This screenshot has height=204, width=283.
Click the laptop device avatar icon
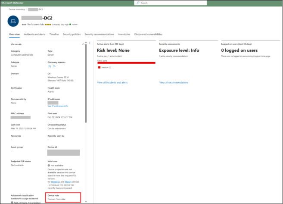click(x=13, y=21)
